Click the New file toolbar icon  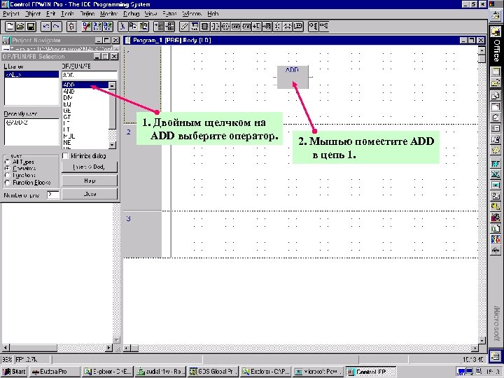click(10, 27)
